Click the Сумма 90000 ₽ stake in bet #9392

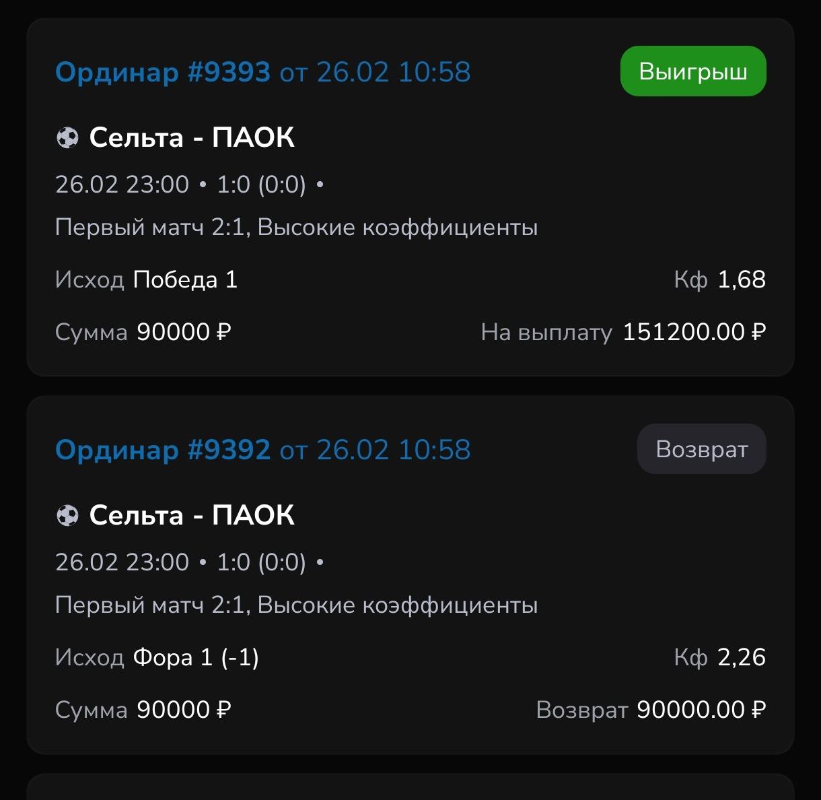click(x=143, y=710)
